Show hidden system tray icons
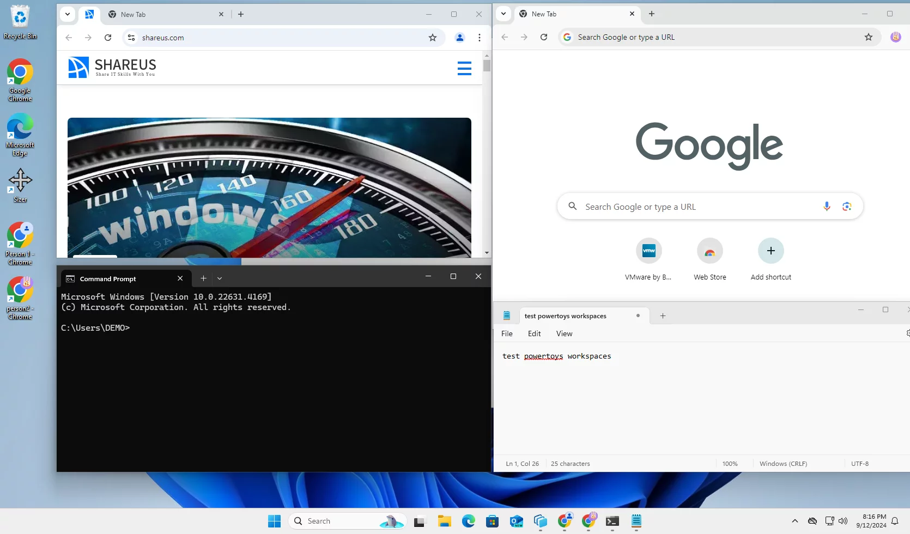Screen dimensions: 910x534 (x=795, y=521)
